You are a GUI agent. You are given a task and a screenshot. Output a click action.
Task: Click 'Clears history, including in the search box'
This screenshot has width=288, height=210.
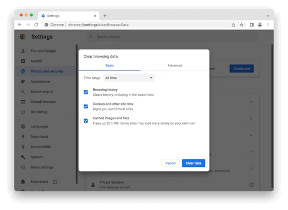click(x=123, y=94)
